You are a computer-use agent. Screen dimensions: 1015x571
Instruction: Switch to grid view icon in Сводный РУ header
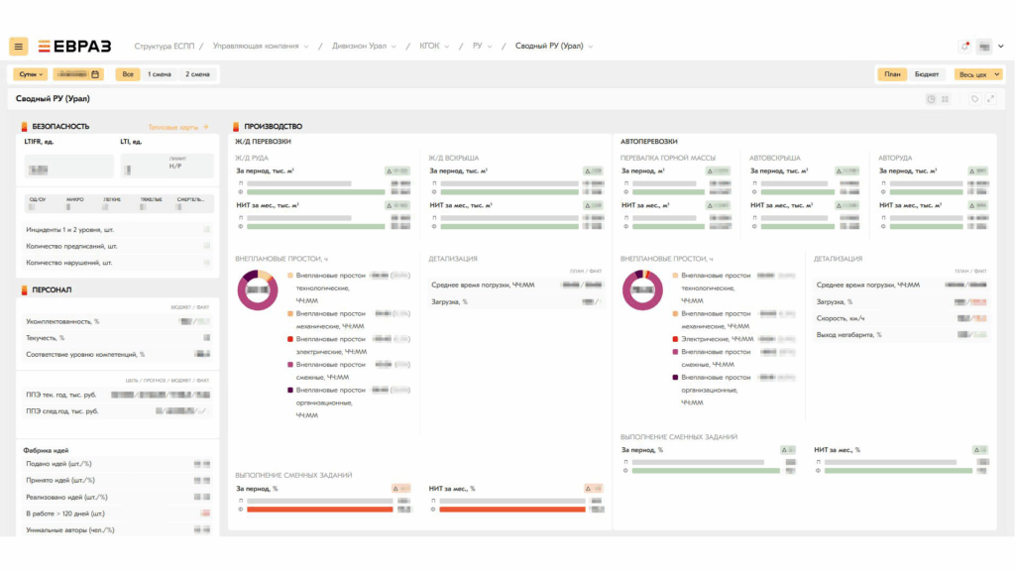click(945, 99)
